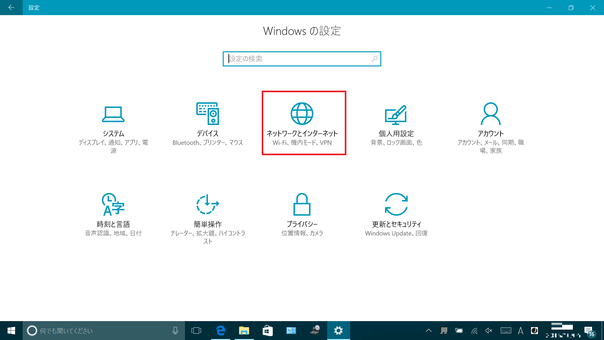The image size is (604, 340).
Task: Open the プライバシー lock icon
Action: pyautogui.click(x=302, y=204)
